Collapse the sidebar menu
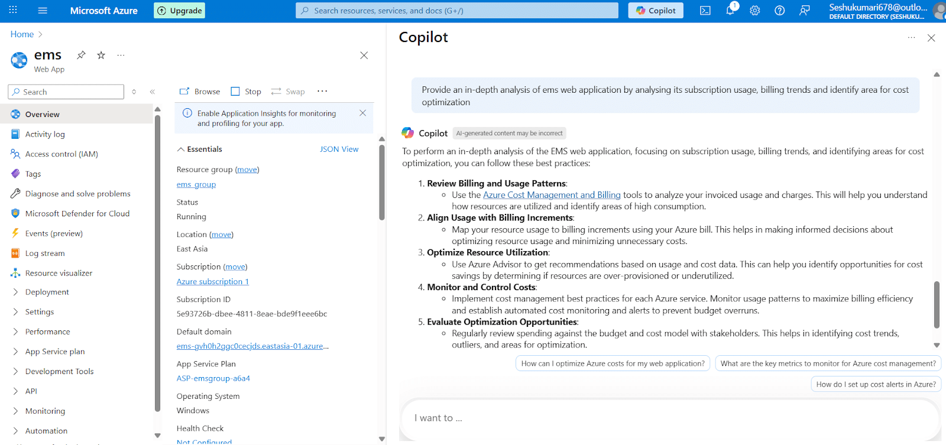The image size is (946, 445). (x=153, y=92)
